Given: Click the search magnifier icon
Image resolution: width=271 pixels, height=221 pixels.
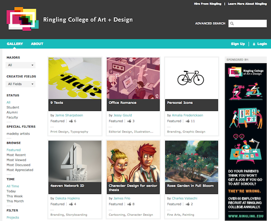Looking at the screenshot, I should (x=232, y=24).
